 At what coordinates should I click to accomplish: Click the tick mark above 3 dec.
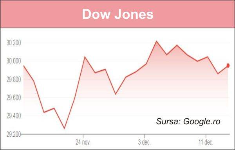coord(145,136)
